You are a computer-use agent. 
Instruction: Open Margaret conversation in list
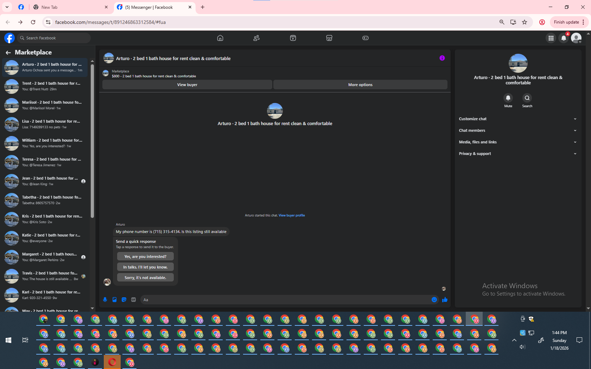tap(45, 257)
